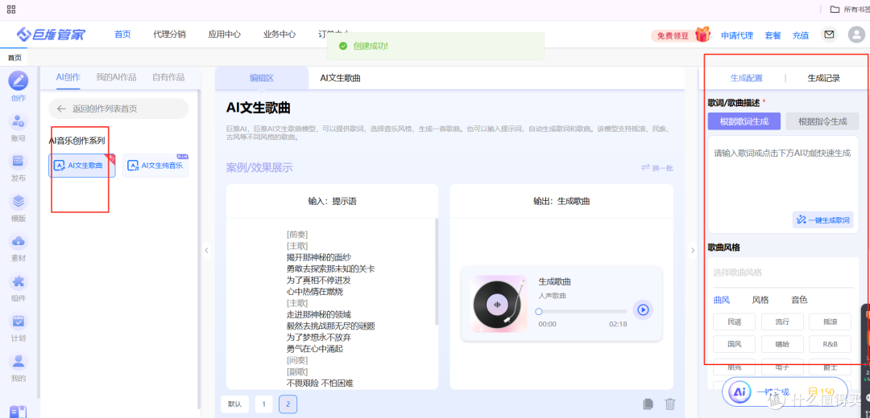Click the 首页 browser page tab
This screenshot has width=870, height=418.
click(14, 58)
